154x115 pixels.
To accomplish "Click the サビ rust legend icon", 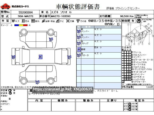I will click(58, 21).
